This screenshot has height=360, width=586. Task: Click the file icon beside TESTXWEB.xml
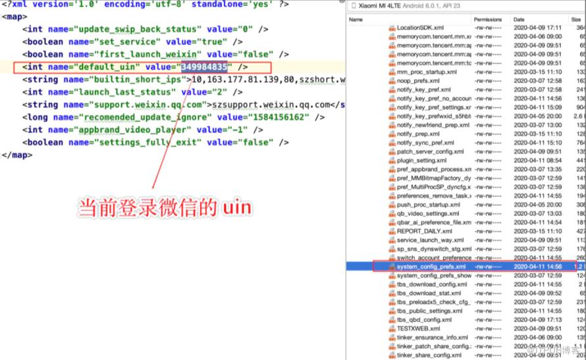click(392, 328)
